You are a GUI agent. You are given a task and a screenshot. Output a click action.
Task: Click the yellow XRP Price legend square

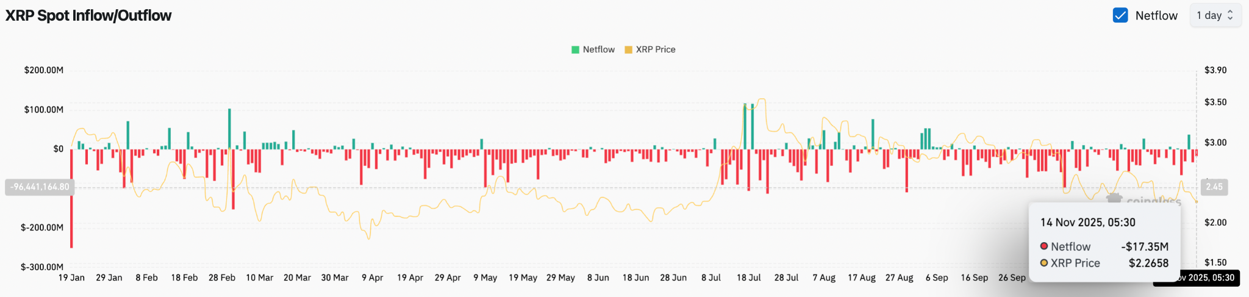(x=628, y=49)
